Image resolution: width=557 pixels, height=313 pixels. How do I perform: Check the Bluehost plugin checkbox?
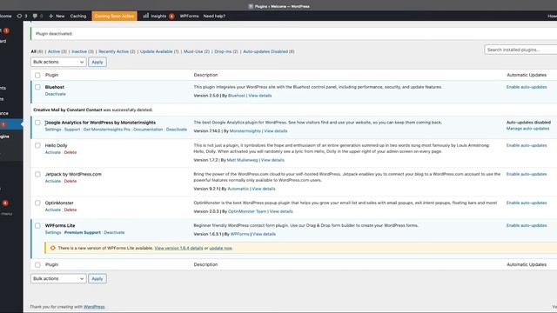tap(37, 87)
